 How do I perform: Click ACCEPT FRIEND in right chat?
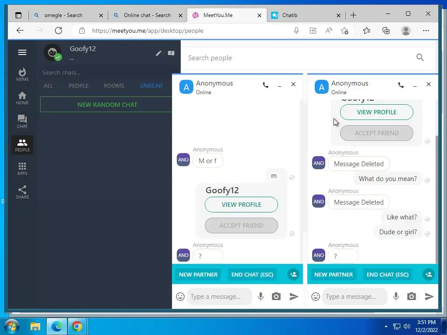[377, 133]
